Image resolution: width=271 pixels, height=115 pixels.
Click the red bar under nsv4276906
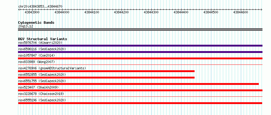106,71
